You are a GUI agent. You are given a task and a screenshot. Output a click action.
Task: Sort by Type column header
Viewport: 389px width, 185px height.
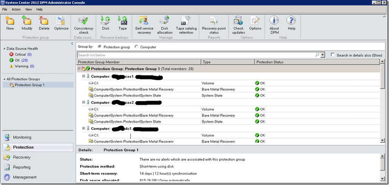tap(228, 62)
